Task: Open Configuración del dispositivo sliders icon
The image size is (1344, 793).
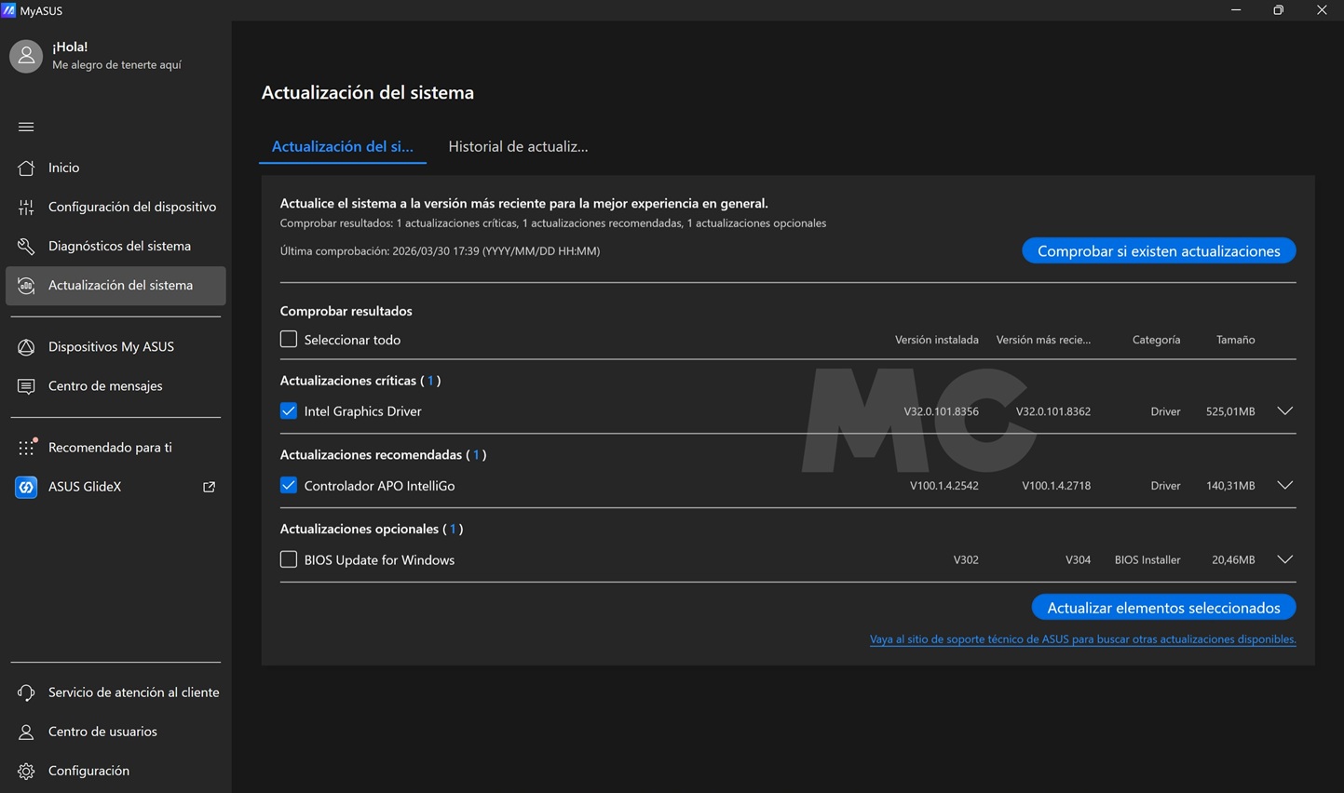Action: [x=26, y=207]
